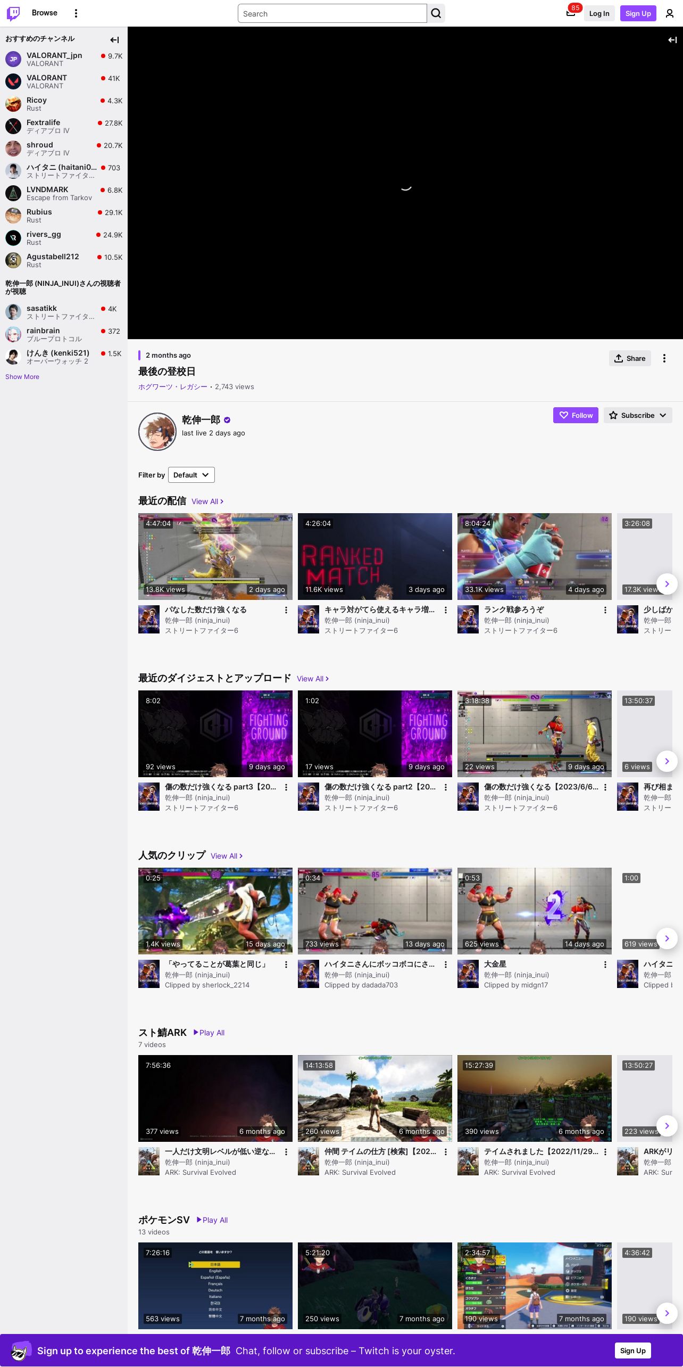Viewport: 683px width, 1367px height.
Task: Click the search magnifier button
Action: [436, 13]
